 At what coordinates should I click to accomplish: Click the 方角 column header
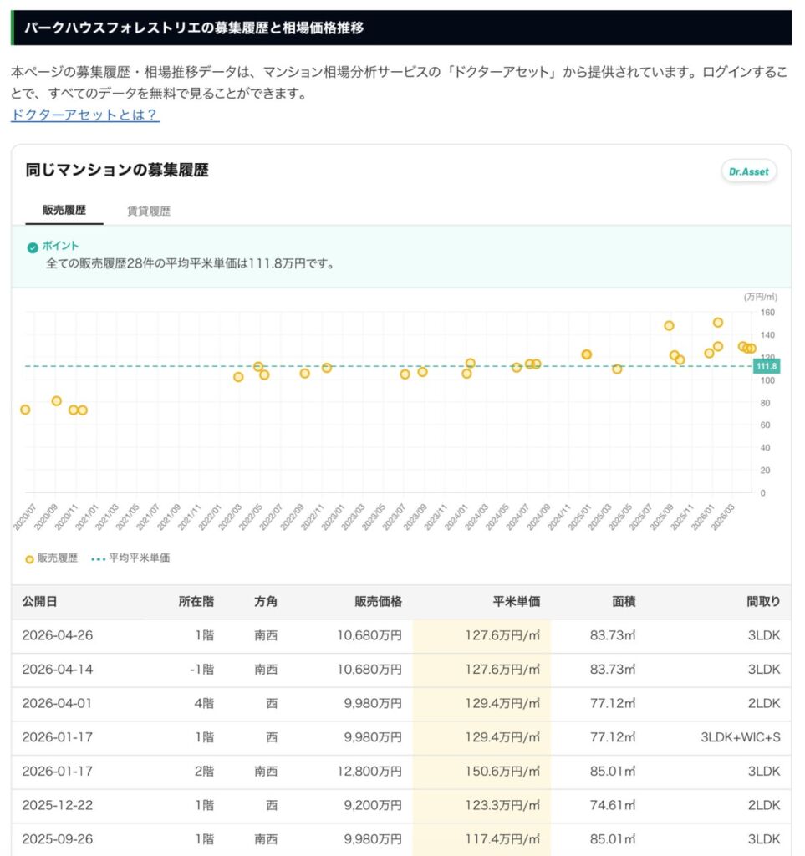tap(266, 602)
